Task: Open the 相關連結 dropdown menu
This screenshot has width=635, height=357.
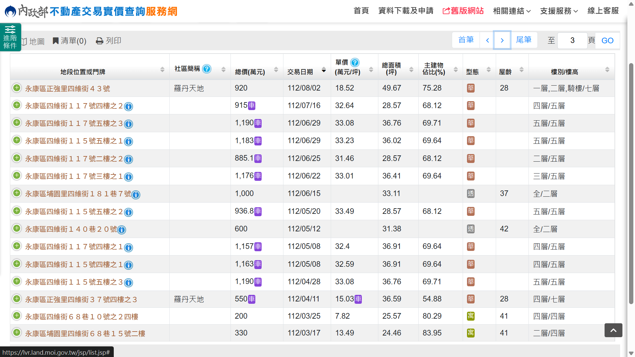Action: (512, 11)
